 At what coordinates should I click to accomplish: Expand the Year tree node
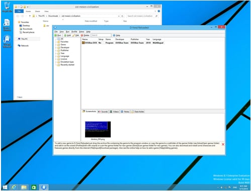(x=56, y=53)
